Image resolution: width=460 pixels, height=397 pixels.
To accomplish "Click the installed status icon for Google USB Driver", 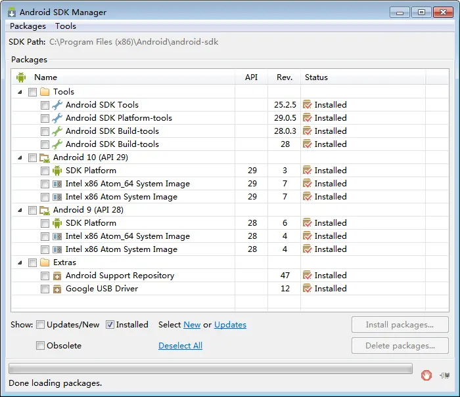I will click(307, 289).
